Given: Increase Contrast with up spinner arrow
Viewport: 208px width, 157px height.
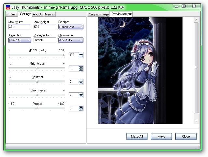Looking at the screenshot, I should (x=81, y=81).
